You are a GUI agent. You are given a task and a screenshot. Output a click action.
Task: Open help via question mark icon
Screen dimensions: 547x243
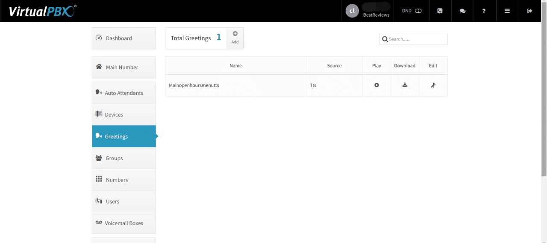pyautogui.click(x=484, y=11)
